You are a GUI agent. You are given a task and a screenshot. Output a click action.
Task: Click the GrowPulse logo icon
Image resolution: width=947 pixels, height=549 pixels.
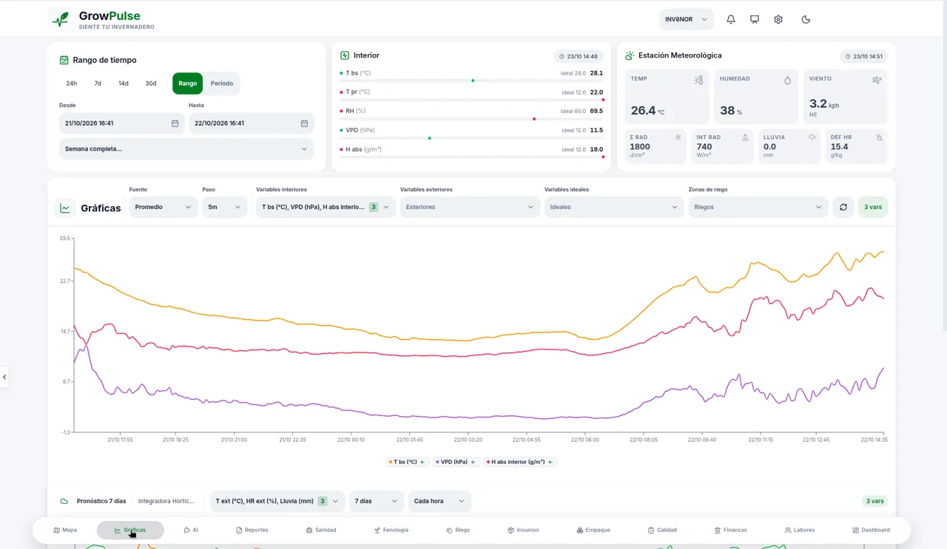click(60, 19)
